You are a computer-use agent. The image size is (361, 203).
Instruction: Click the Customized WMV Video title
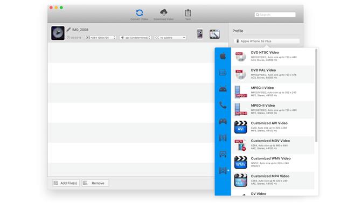coord(270,159)
